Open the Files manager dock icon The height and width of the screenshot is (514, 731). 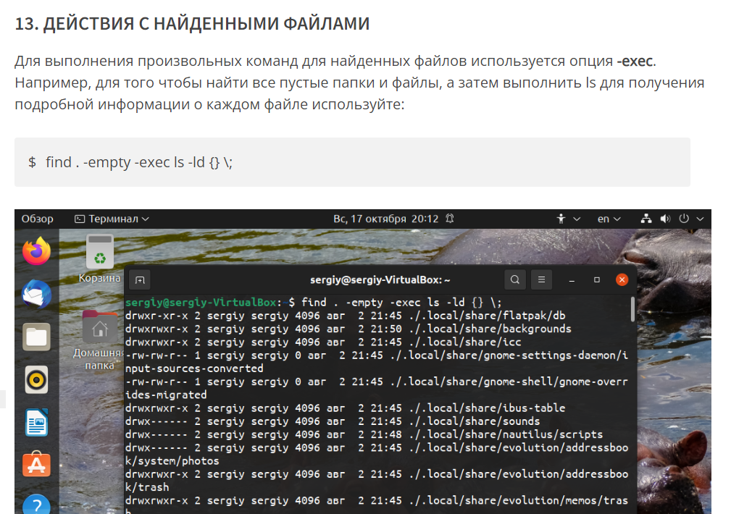pyautogui.click(x=36, y=337)
